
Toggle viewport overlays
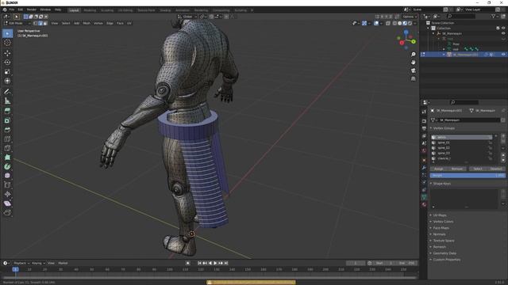[376, 23]
